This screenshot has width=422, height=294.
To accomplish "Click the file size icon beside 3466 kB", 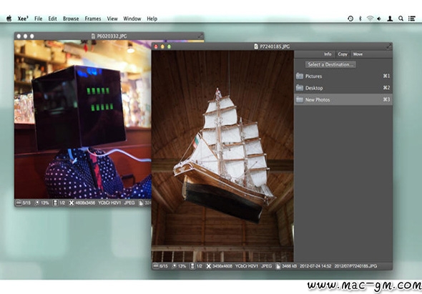I will click(278, 266).
